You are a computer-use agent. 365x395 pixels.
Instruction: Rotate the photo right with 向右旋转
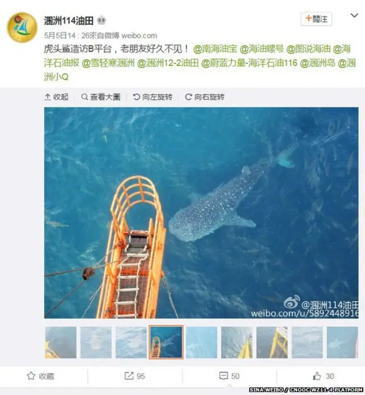point(205,96)
